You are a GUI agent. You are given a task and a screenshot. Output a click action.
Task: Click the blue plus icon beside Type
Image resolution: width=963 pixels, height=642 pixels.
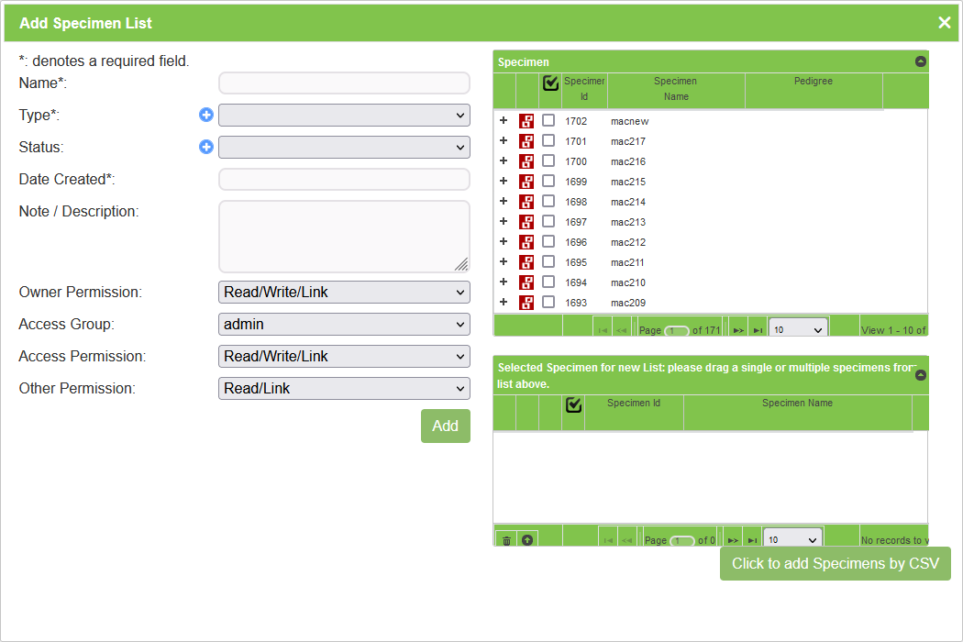click(x=206, y=115)
